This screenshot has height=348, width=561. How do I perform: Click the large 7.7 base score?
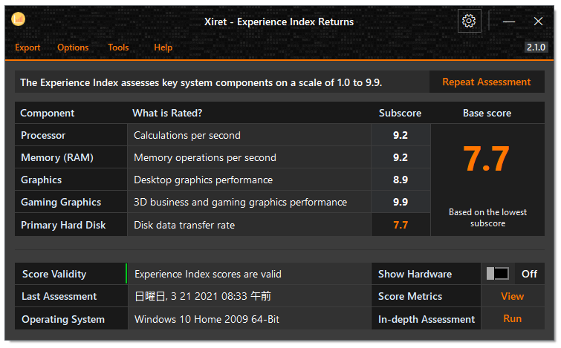pyautogui.click(x=486, y=159)
